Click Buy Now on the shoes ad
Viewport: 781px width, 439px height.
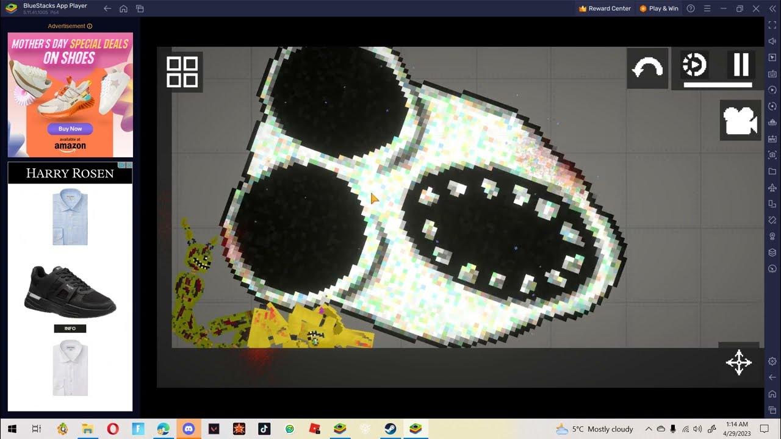(x=70, y=129)
